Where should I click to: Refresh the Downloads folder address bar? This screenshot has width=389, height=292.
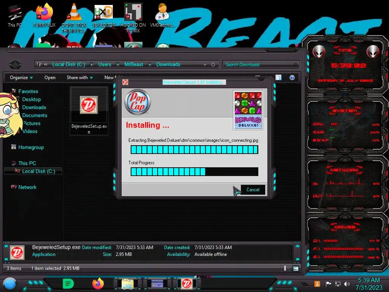(213, 65)
